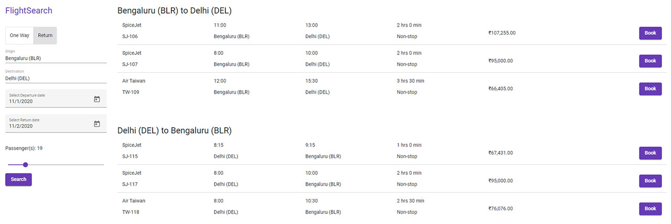Click the departure date 11/1/2020 field
Image resolution: width=671 pixels, height=224 pixels.
pyautogui.click(x=47, y=101)
